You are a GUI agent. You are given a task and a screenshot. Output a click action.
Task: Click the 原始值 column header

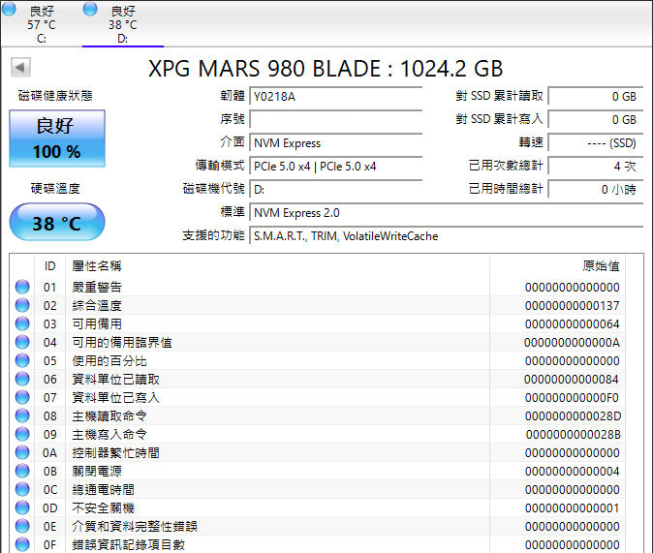557,265
